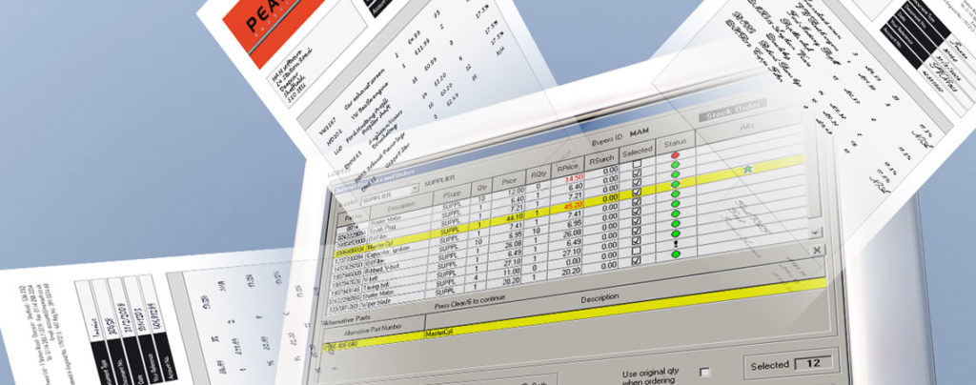Image resolution: width=976 pixels, height=385 pixels.
Task: Select the Capacitor, ignition row description
Action: [387, 252]
